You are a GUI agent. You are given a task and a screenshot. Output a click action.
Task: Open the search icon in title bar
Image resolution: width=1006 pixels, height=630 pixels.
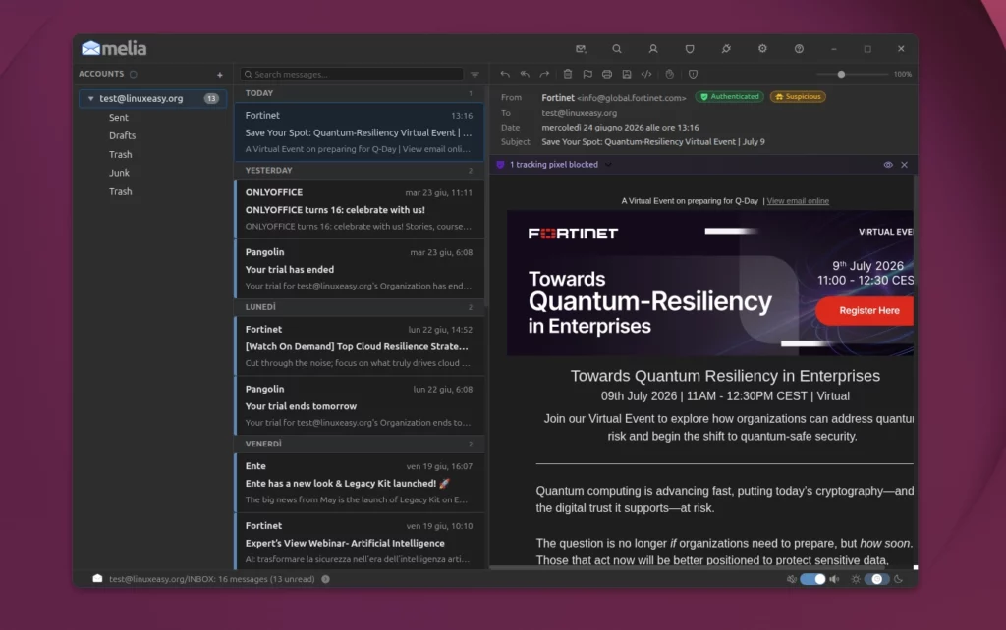click(617, 49)
